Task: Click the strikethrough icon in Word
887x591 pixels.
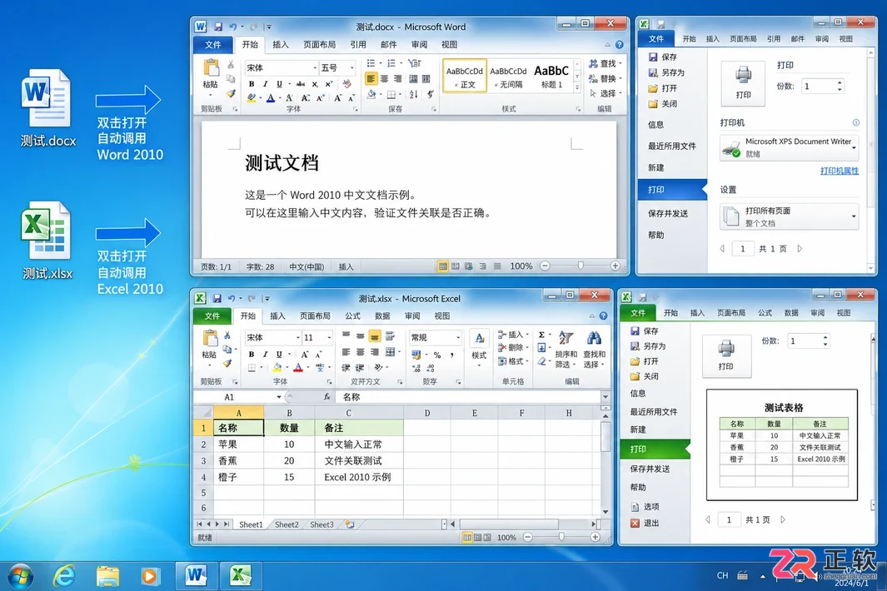Action: (300, 84)
